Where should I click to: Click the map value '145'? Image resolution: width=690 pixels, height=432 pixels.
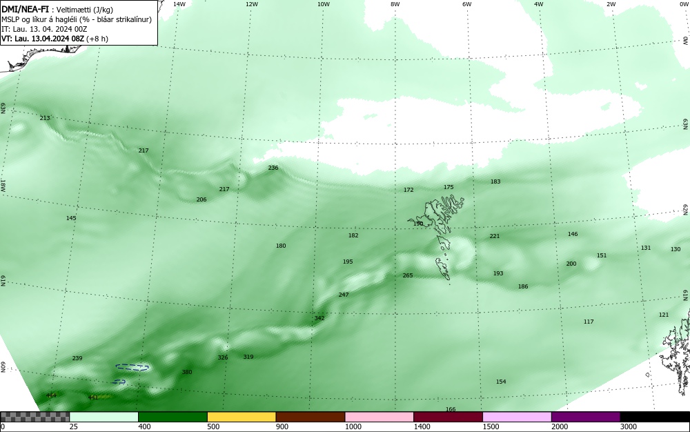click(x=71, y=218)
